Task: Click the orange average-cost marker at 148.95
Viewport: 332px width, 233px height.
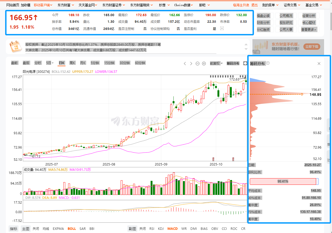Action: 302,94
